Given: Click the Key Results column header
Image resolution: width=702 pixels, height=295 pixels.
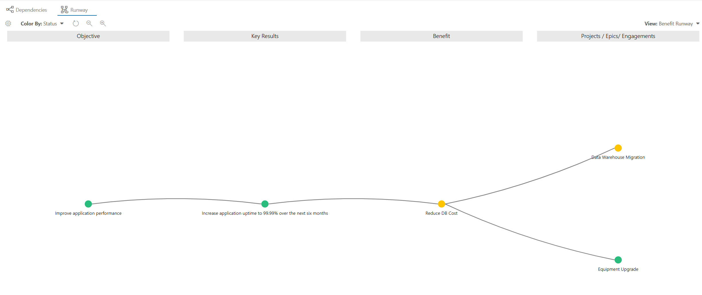Looking at the screenshot, I should click(x=265, y=36).
